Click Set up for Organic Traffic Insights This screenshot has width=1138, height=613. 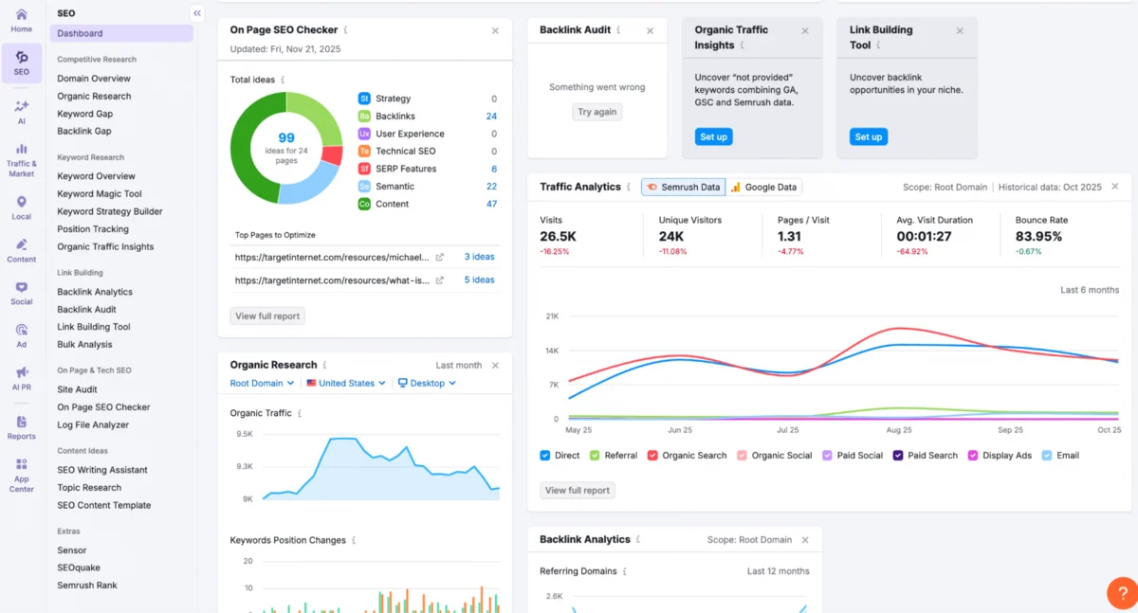click(x=713, y=137)
